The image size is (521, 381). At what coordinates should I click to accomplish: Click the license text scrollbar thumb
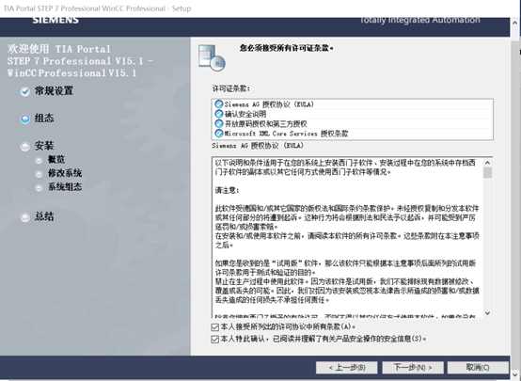pos(487,173)
